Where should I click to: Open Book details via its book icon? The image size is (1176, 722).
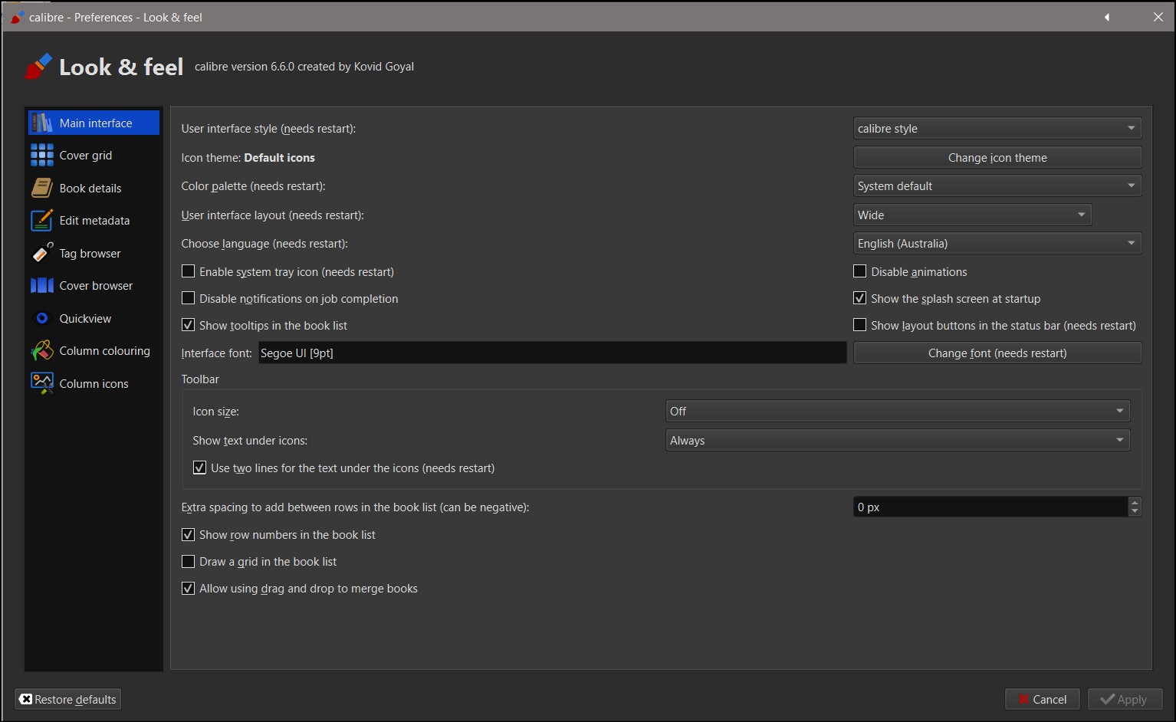(x=42, y=188)
